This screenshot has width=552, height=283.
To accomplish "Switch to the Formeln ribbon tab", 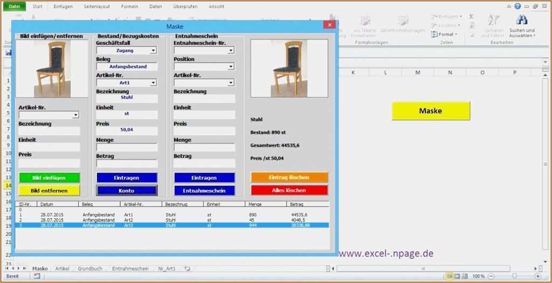I will [129, 6].
